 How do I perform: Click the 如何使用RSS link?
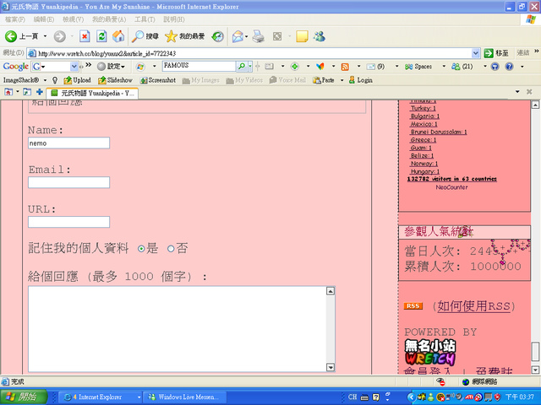pyautogui.click(x=473, y=306)
